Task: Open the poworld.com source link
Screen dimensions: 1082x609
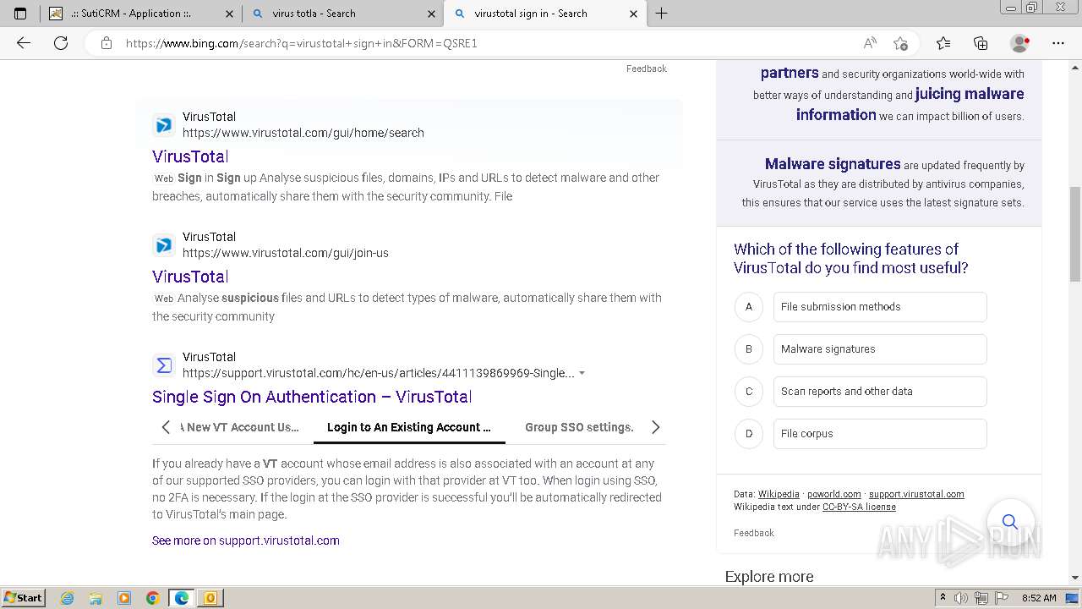Action: [834, 494]
